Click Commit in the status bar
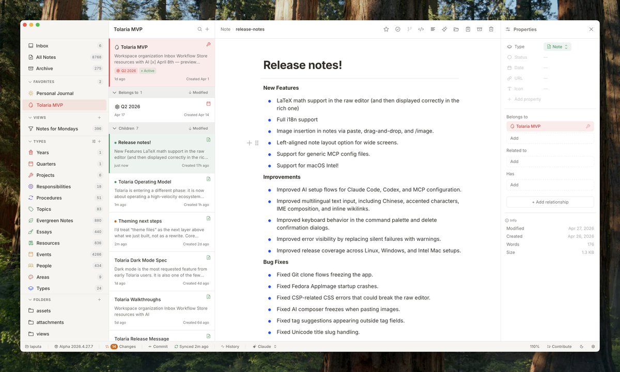The height and width of the screenshot is (372, 620). point(158,347)
